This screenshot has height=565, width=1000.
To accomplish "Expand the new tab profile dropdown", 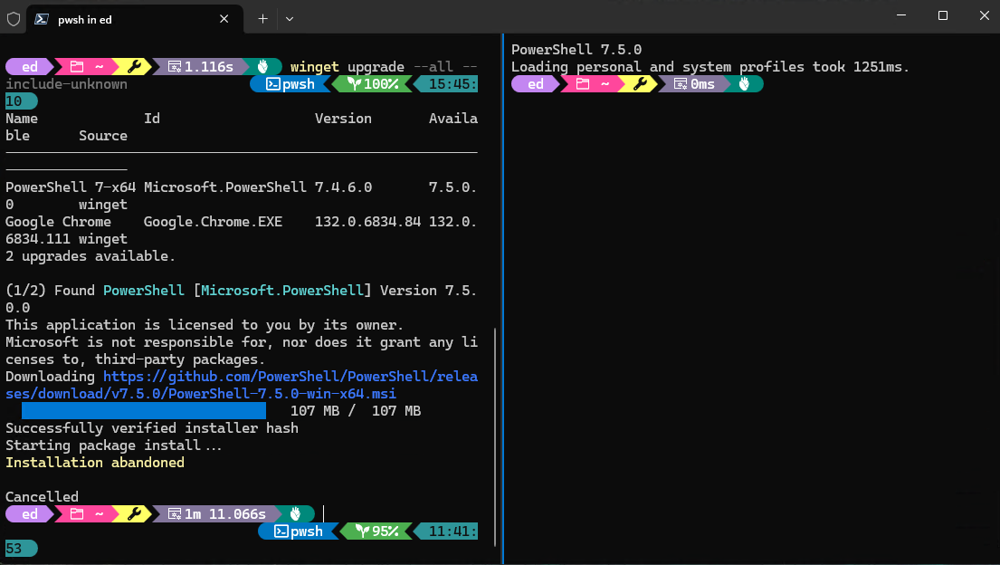I will pos(290,19).
